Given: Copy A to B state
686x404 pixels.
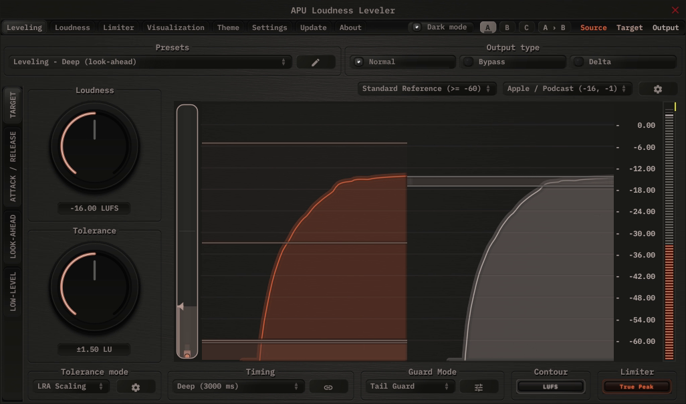Looking at the screenshot, I should [554, 27].
